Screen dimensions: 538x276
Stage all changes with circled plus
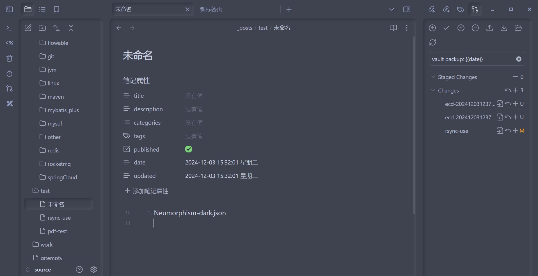461,28
